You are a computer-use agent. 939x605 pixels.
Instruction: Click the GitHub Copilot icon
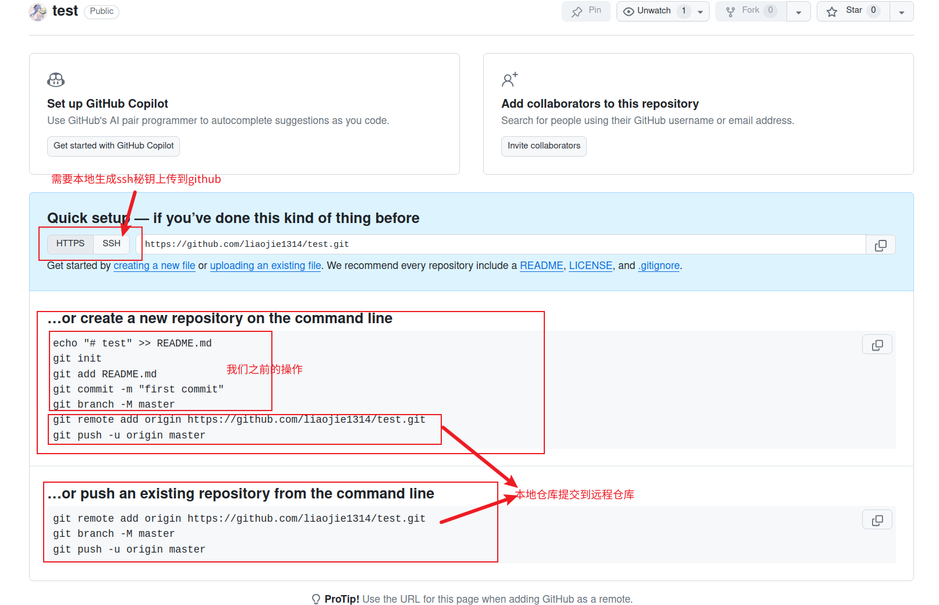click(56, 79)
